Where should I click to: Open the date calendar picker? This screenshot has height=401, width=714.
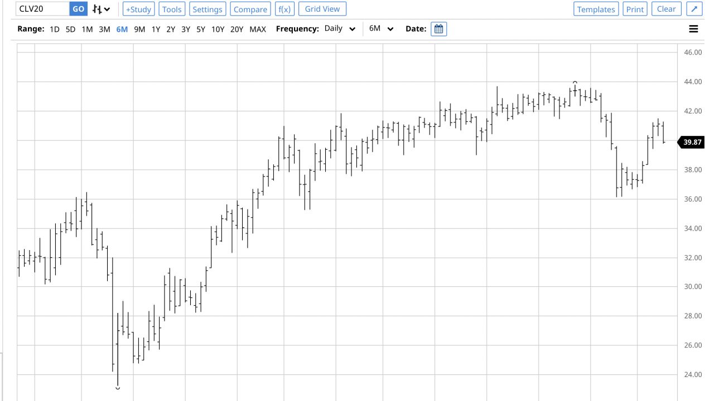438,29
